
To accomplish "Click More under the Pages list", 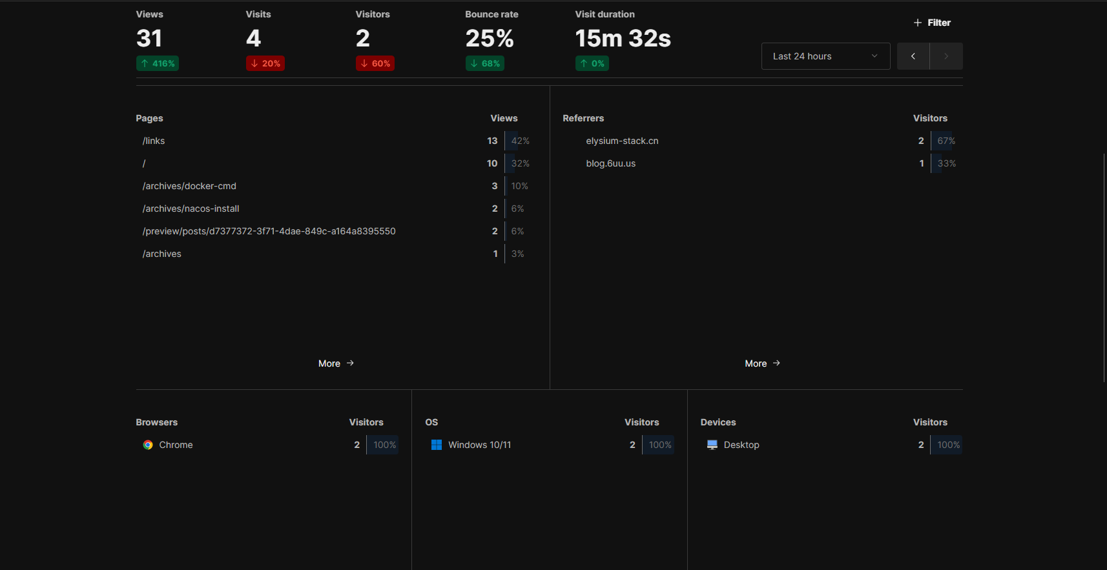I will pyautogui.click(x=329, y=363).
